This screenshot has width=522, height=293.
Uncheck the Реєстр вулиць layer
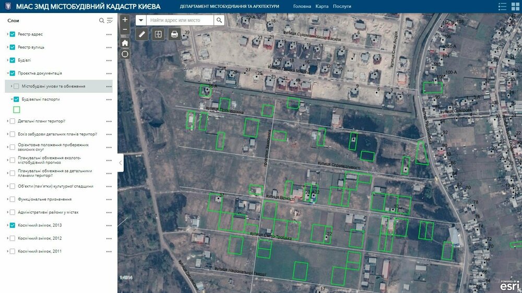tap(13, 47)
